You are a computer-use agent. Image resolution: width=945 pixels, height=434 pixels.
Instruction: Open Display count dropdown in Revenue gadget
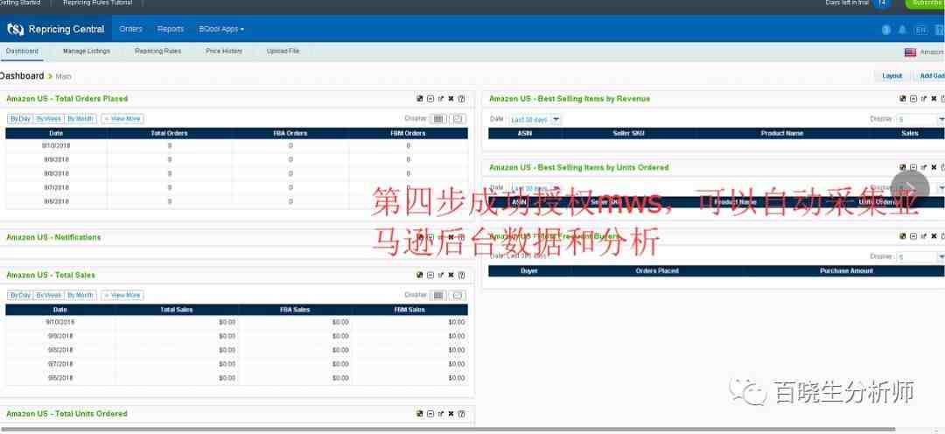(x=920, y=119)
